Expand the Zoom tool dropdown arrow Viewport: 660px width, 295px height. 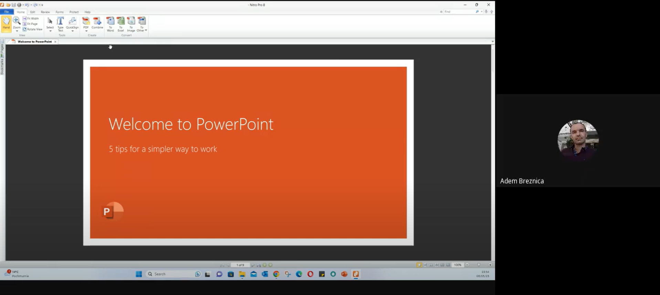17,31
